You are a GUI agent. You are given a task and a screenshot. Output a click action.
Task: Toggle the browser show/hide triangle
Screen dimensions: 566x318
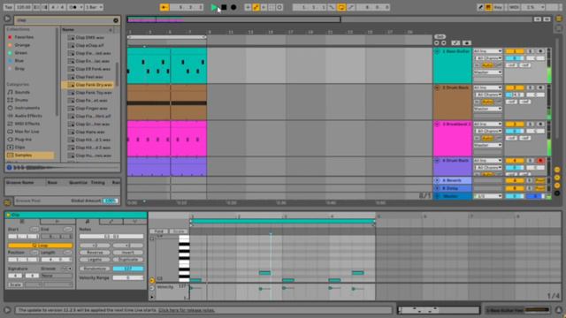tap(7, 19)
